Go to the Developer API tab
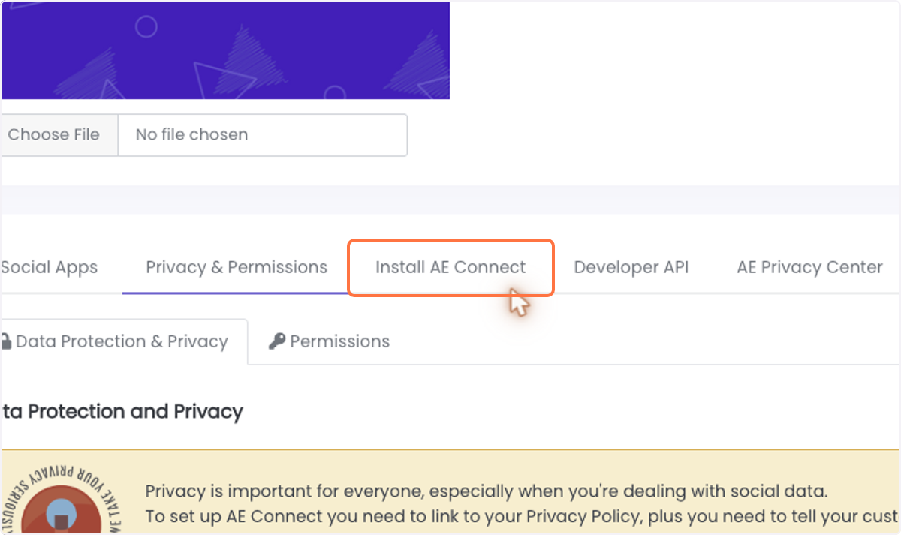 [x=631, y=267]
